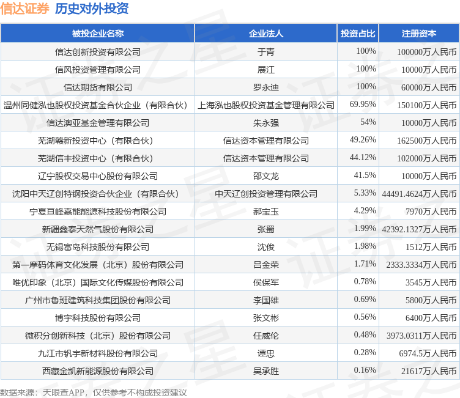
Task: Click registered capital 42392.1327万人民币
Action: point(419,229)
